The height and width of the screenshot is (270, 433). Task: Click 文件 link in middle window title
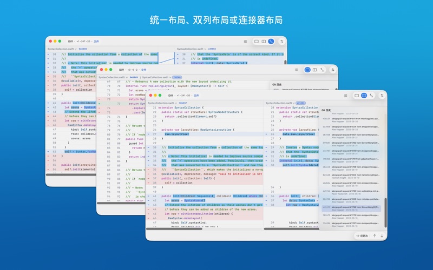(144, 70)
